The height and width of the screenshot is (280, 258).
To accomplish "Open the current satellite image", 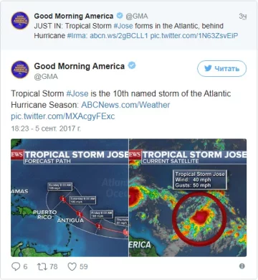I will click(x=188, y=197).
